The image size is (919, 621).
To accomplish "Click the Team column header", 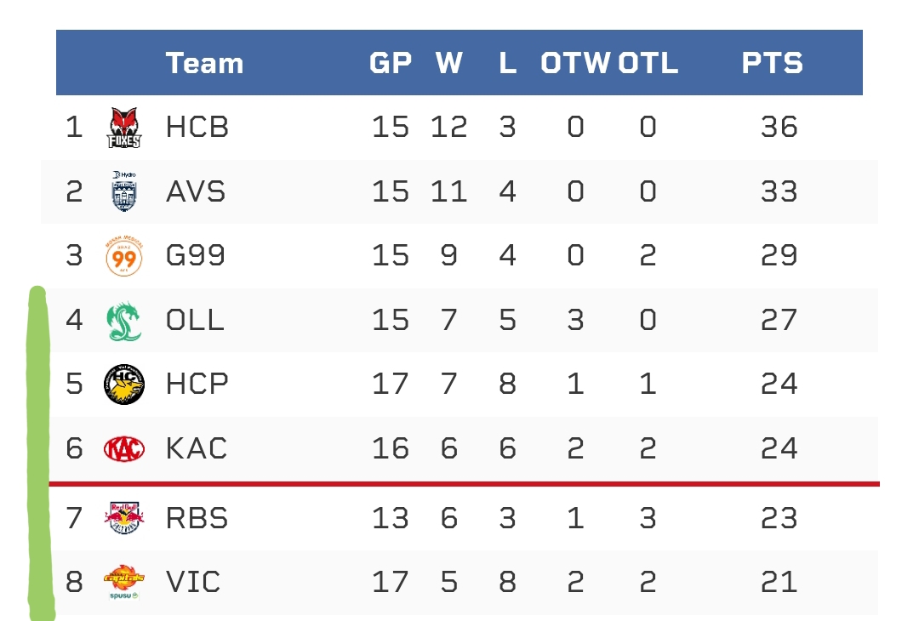I will [x=204, y=64].
